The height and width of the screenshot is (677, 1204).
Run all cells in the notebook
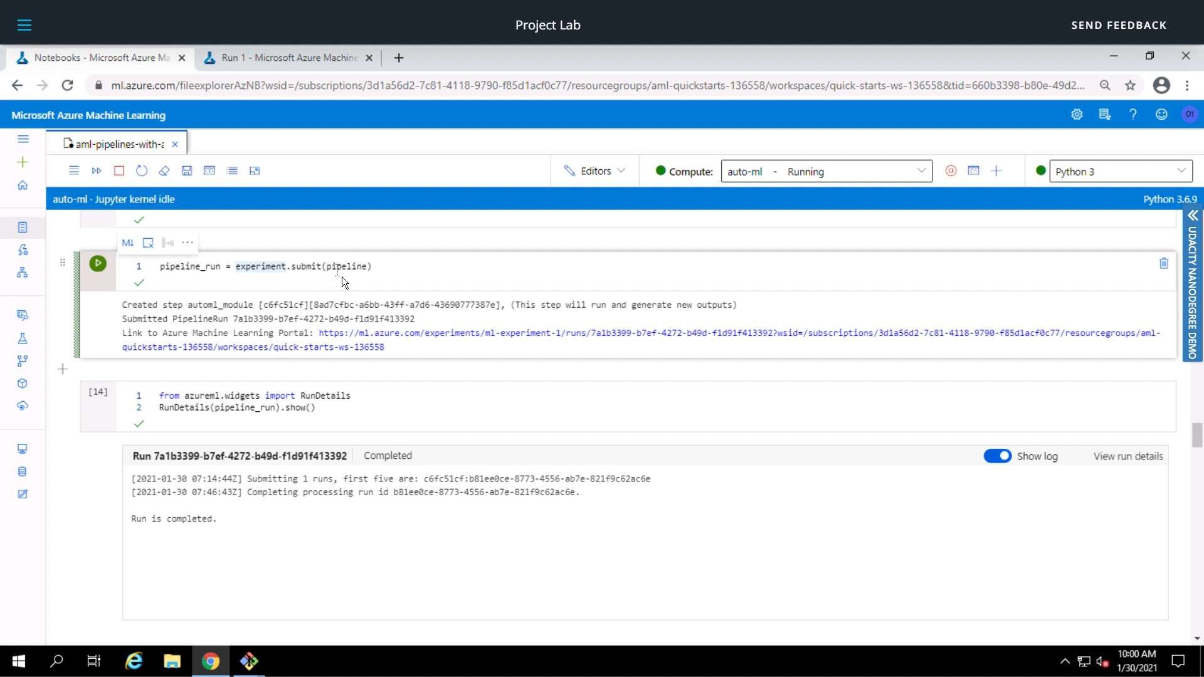pyautogui.click(x=97, y=170)
